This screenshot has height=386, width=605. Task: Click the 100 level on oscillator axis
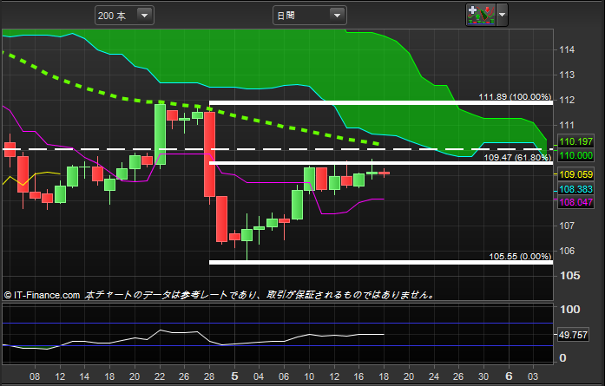[x=570, y=310]
